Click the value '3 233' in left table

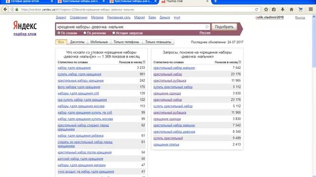pos(141,68)
